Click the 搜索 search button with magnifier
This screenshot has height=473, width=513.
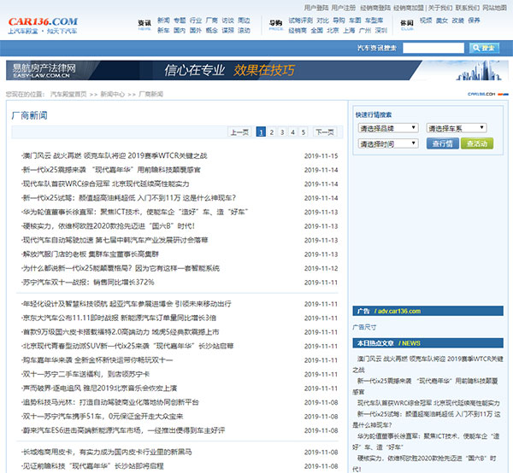pos(484,48)
